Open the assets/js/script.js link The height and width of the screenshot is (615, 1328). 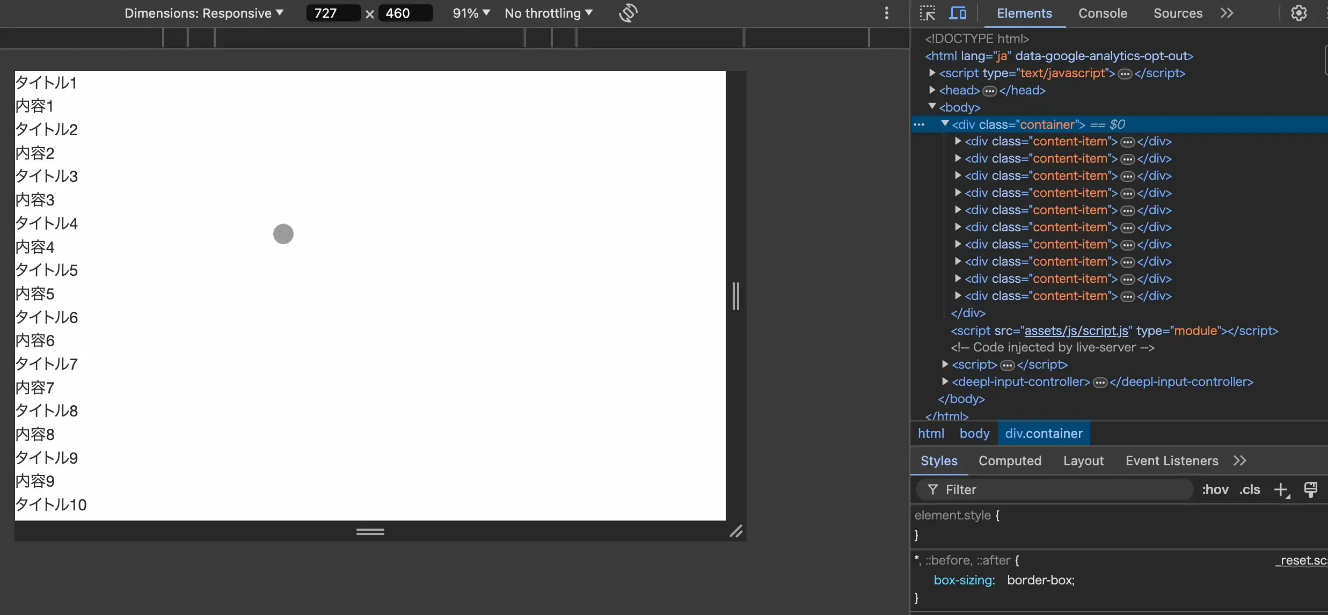1076,331
